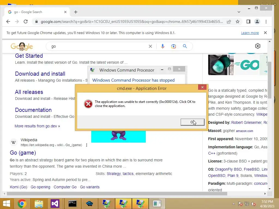The width and height of the screenshot is (279, 209).
Task: Open Chrome side panel icon
Action: pyautogui.click(x=248, y=21)
